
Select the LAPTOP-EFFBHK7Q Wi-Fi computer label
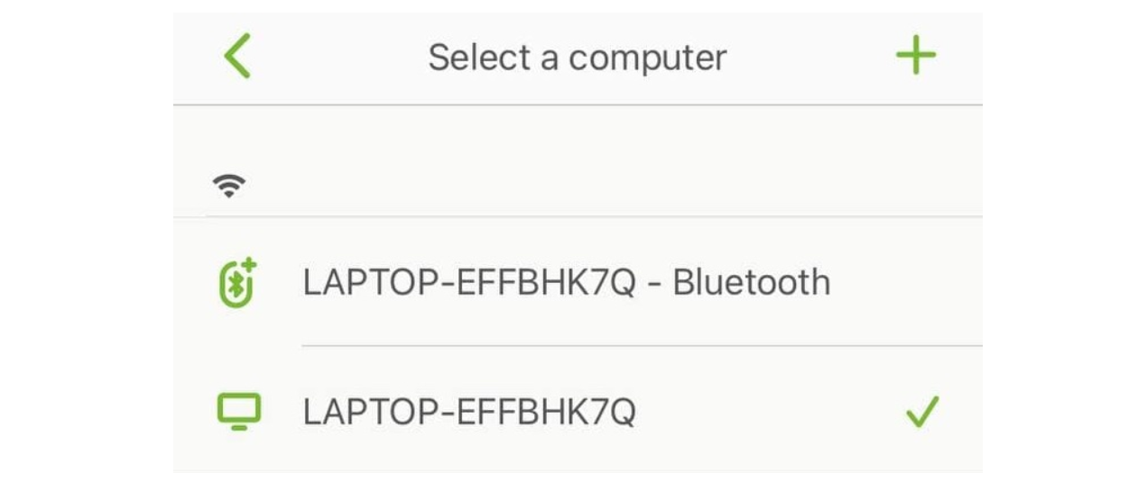coord(469,413)
